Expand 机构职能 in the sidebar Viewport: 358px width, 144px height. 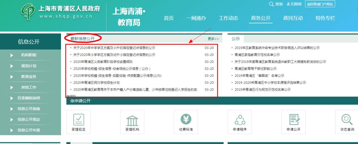pyautogui.click(x=29, y=55)
